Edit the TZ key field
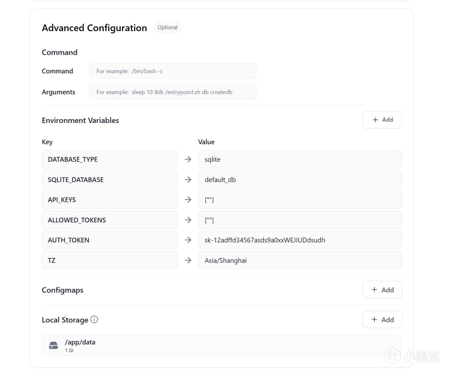Image resolution: width=453 pixels, height=374 pixels. (x=109, y=261)
